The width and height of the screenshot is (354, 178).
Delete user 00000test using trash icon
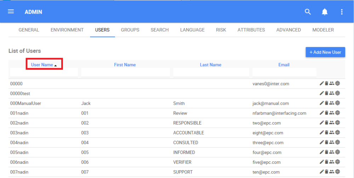[x=326, y=93]
